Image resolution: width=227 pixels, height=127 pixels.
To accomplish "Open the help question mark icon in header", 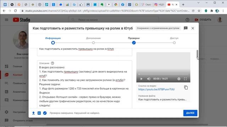I will (187, 20).
